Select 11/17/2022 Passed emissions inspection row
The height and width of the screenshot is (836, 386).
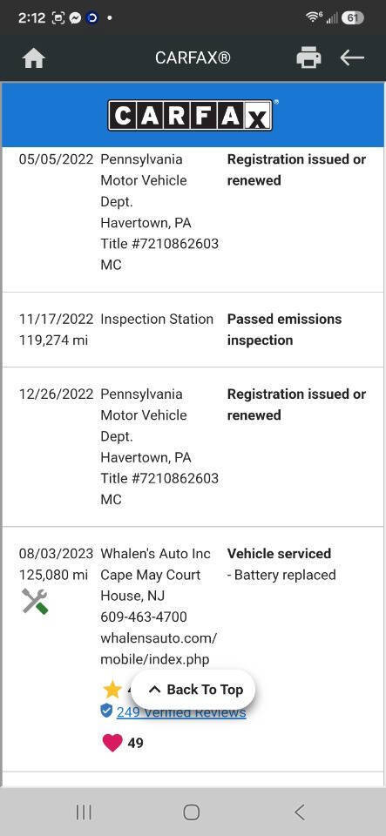193,329
